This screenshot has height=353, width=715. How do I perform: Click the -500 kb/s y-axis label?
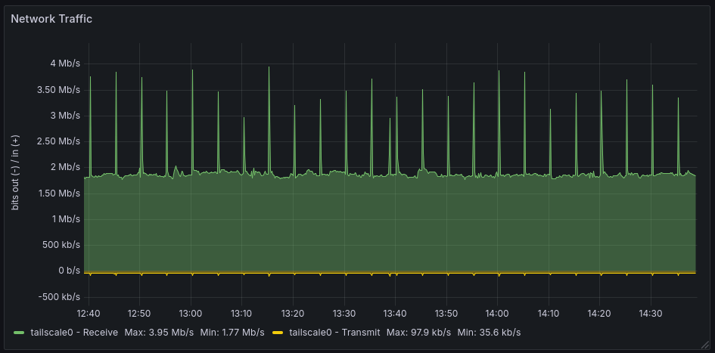(x=61, y=296)
